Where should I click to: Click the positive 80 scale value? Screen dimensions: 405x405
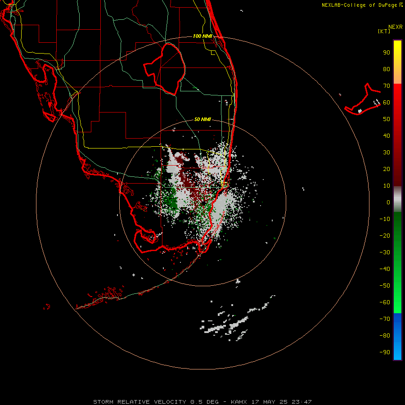pyautogui.click(x=387, y=69)
